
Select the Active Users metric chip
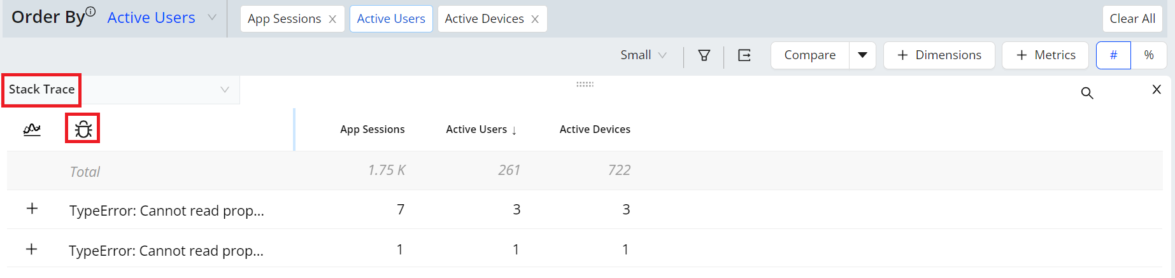point(391,19)
